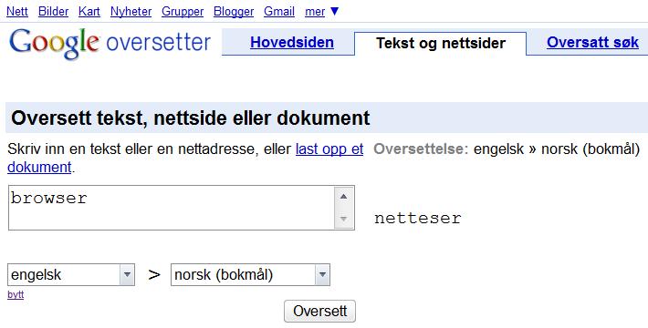The height and width of the screenshot is (328, 648).
Task: Open the Oversatt søk tab
Action: click(x=592, y=42)
